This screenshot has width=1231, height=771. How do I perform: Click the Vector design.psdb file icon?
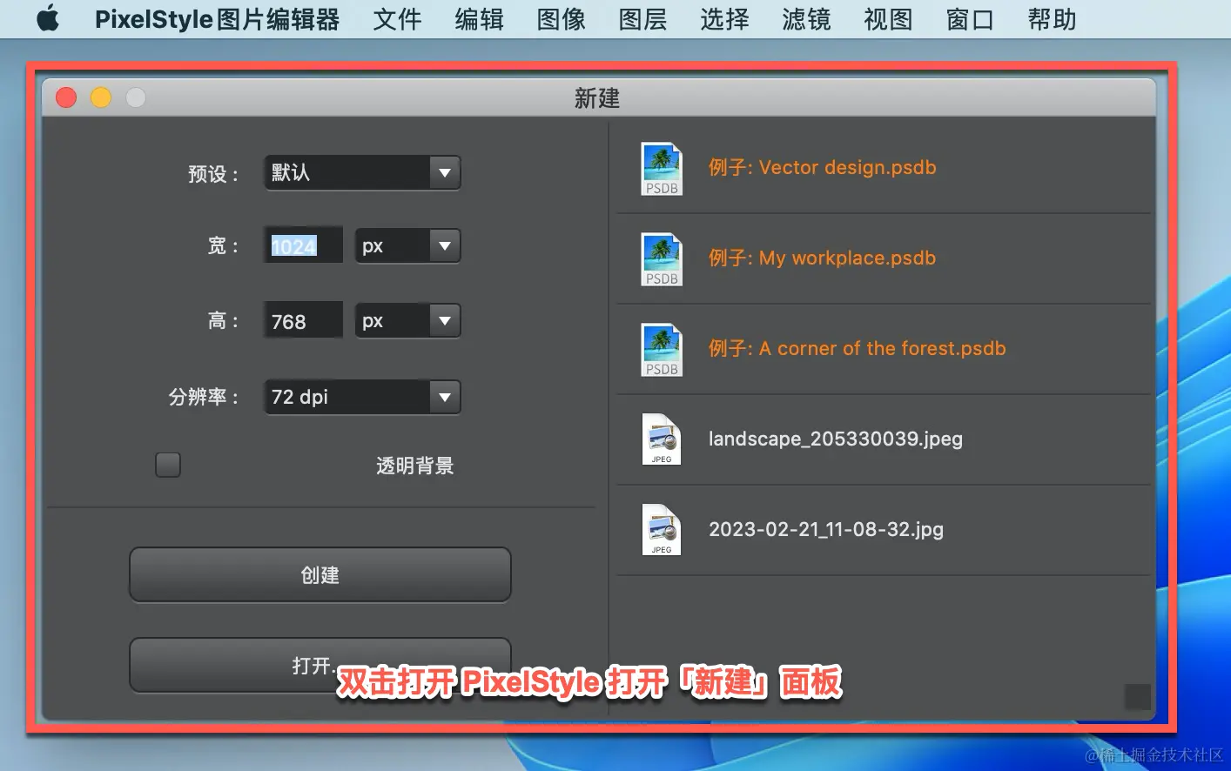coord(662,169)
